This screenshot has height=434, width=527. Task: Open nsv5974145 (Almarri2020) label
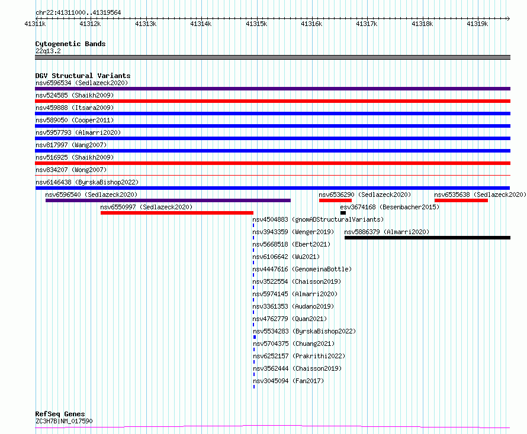(295, 294)
